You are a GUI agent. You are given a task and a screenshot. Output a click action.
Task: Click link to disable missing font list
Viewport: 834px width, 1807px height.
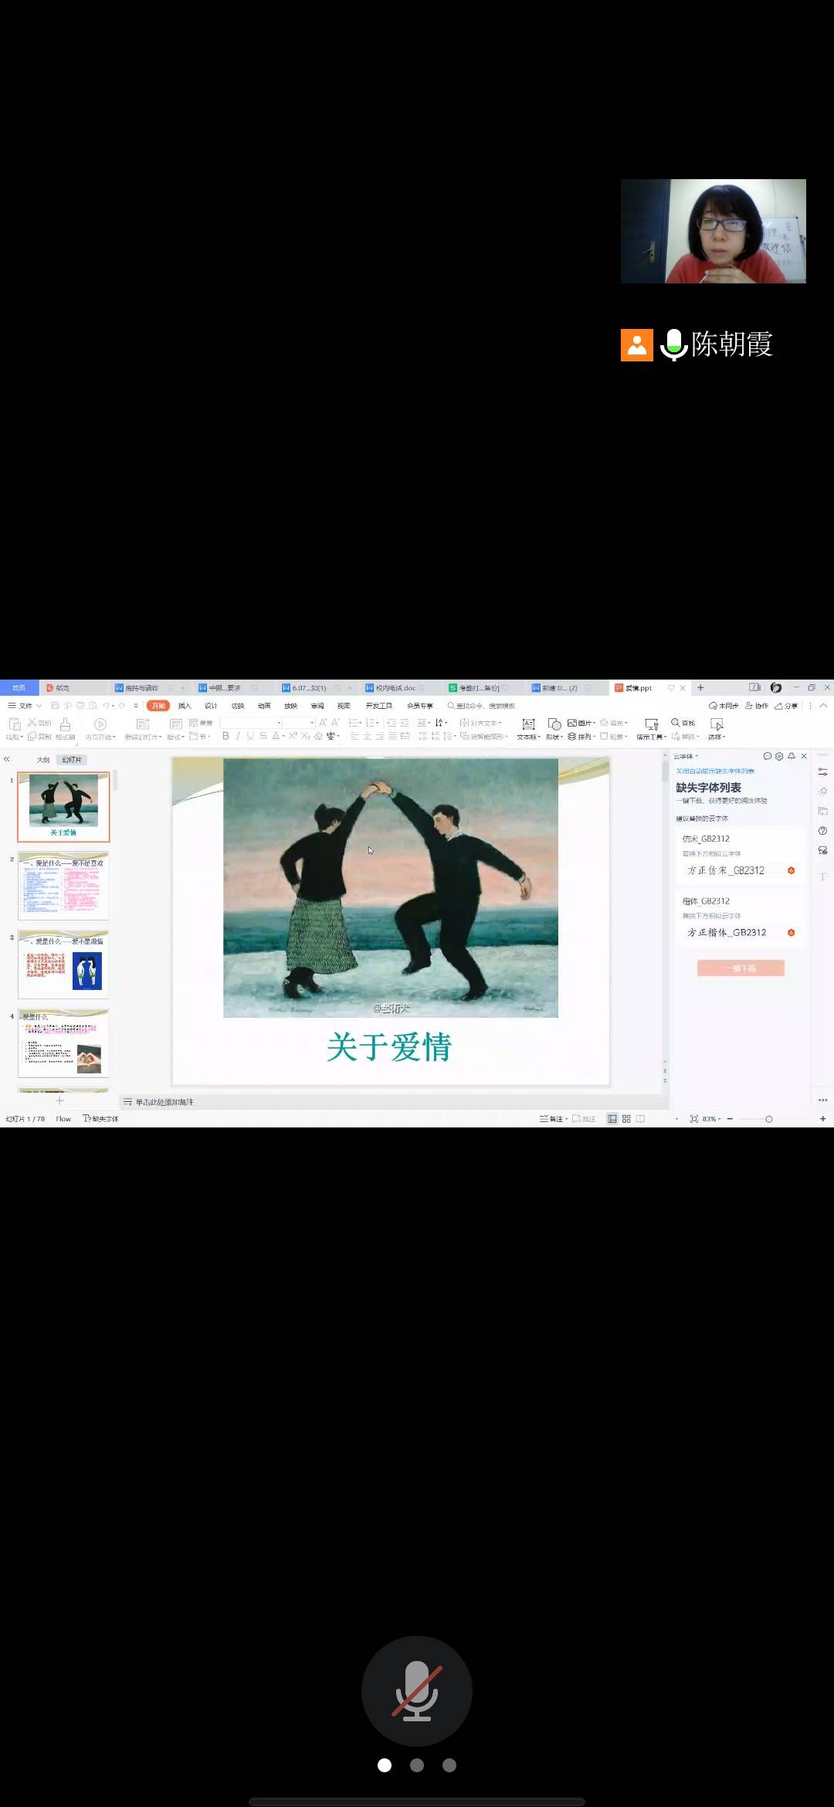[715, 771]
